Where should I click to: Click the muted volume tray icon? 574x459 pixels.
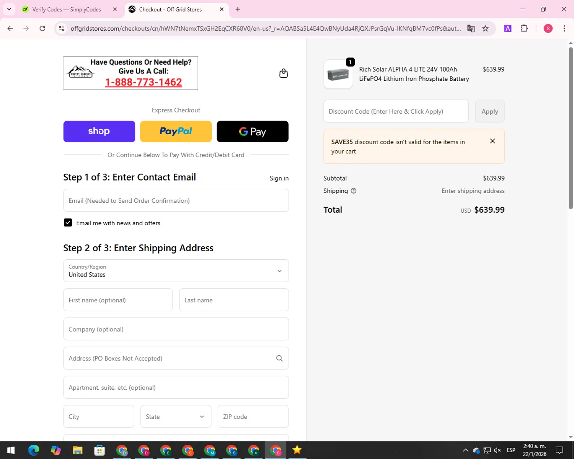coord(497,450)
